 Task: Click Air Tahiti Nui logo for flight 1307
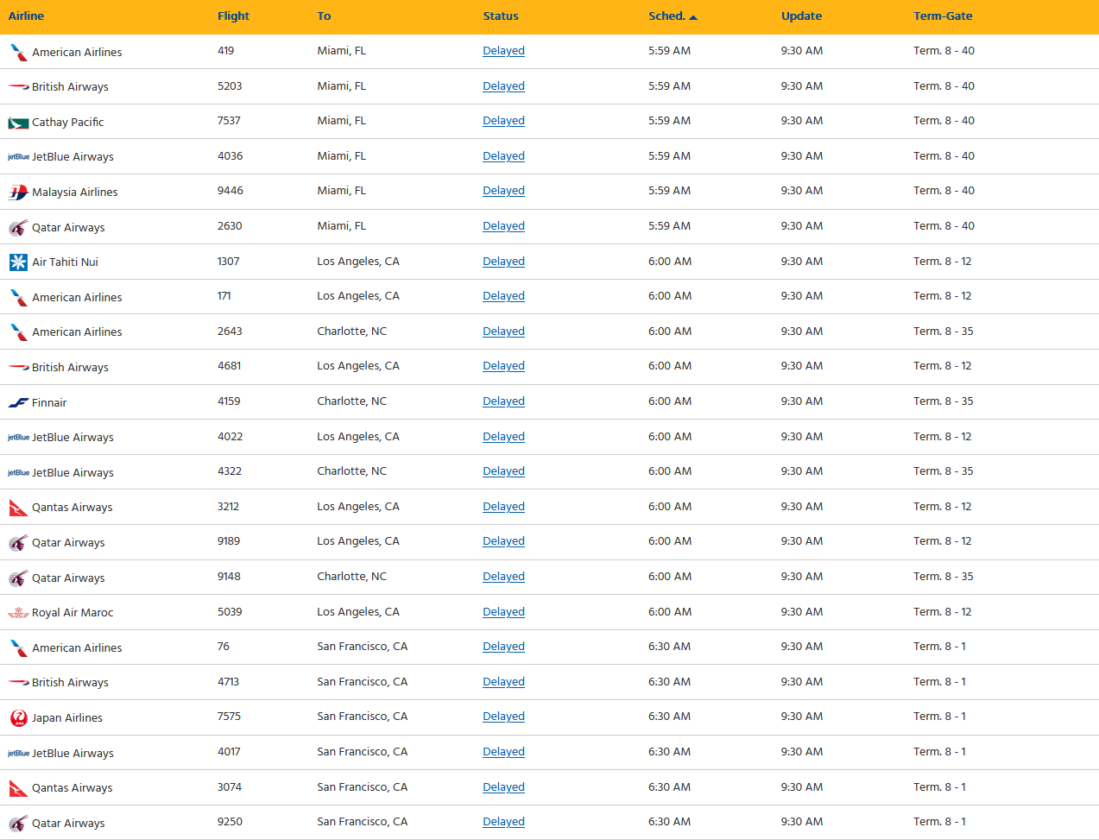(x=18, y=262)
